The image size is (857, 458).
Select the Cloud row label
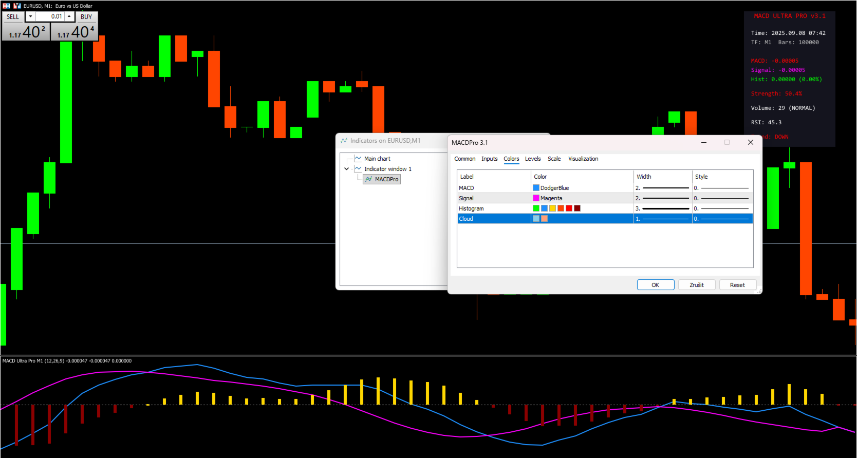click(x=466, y=219)
